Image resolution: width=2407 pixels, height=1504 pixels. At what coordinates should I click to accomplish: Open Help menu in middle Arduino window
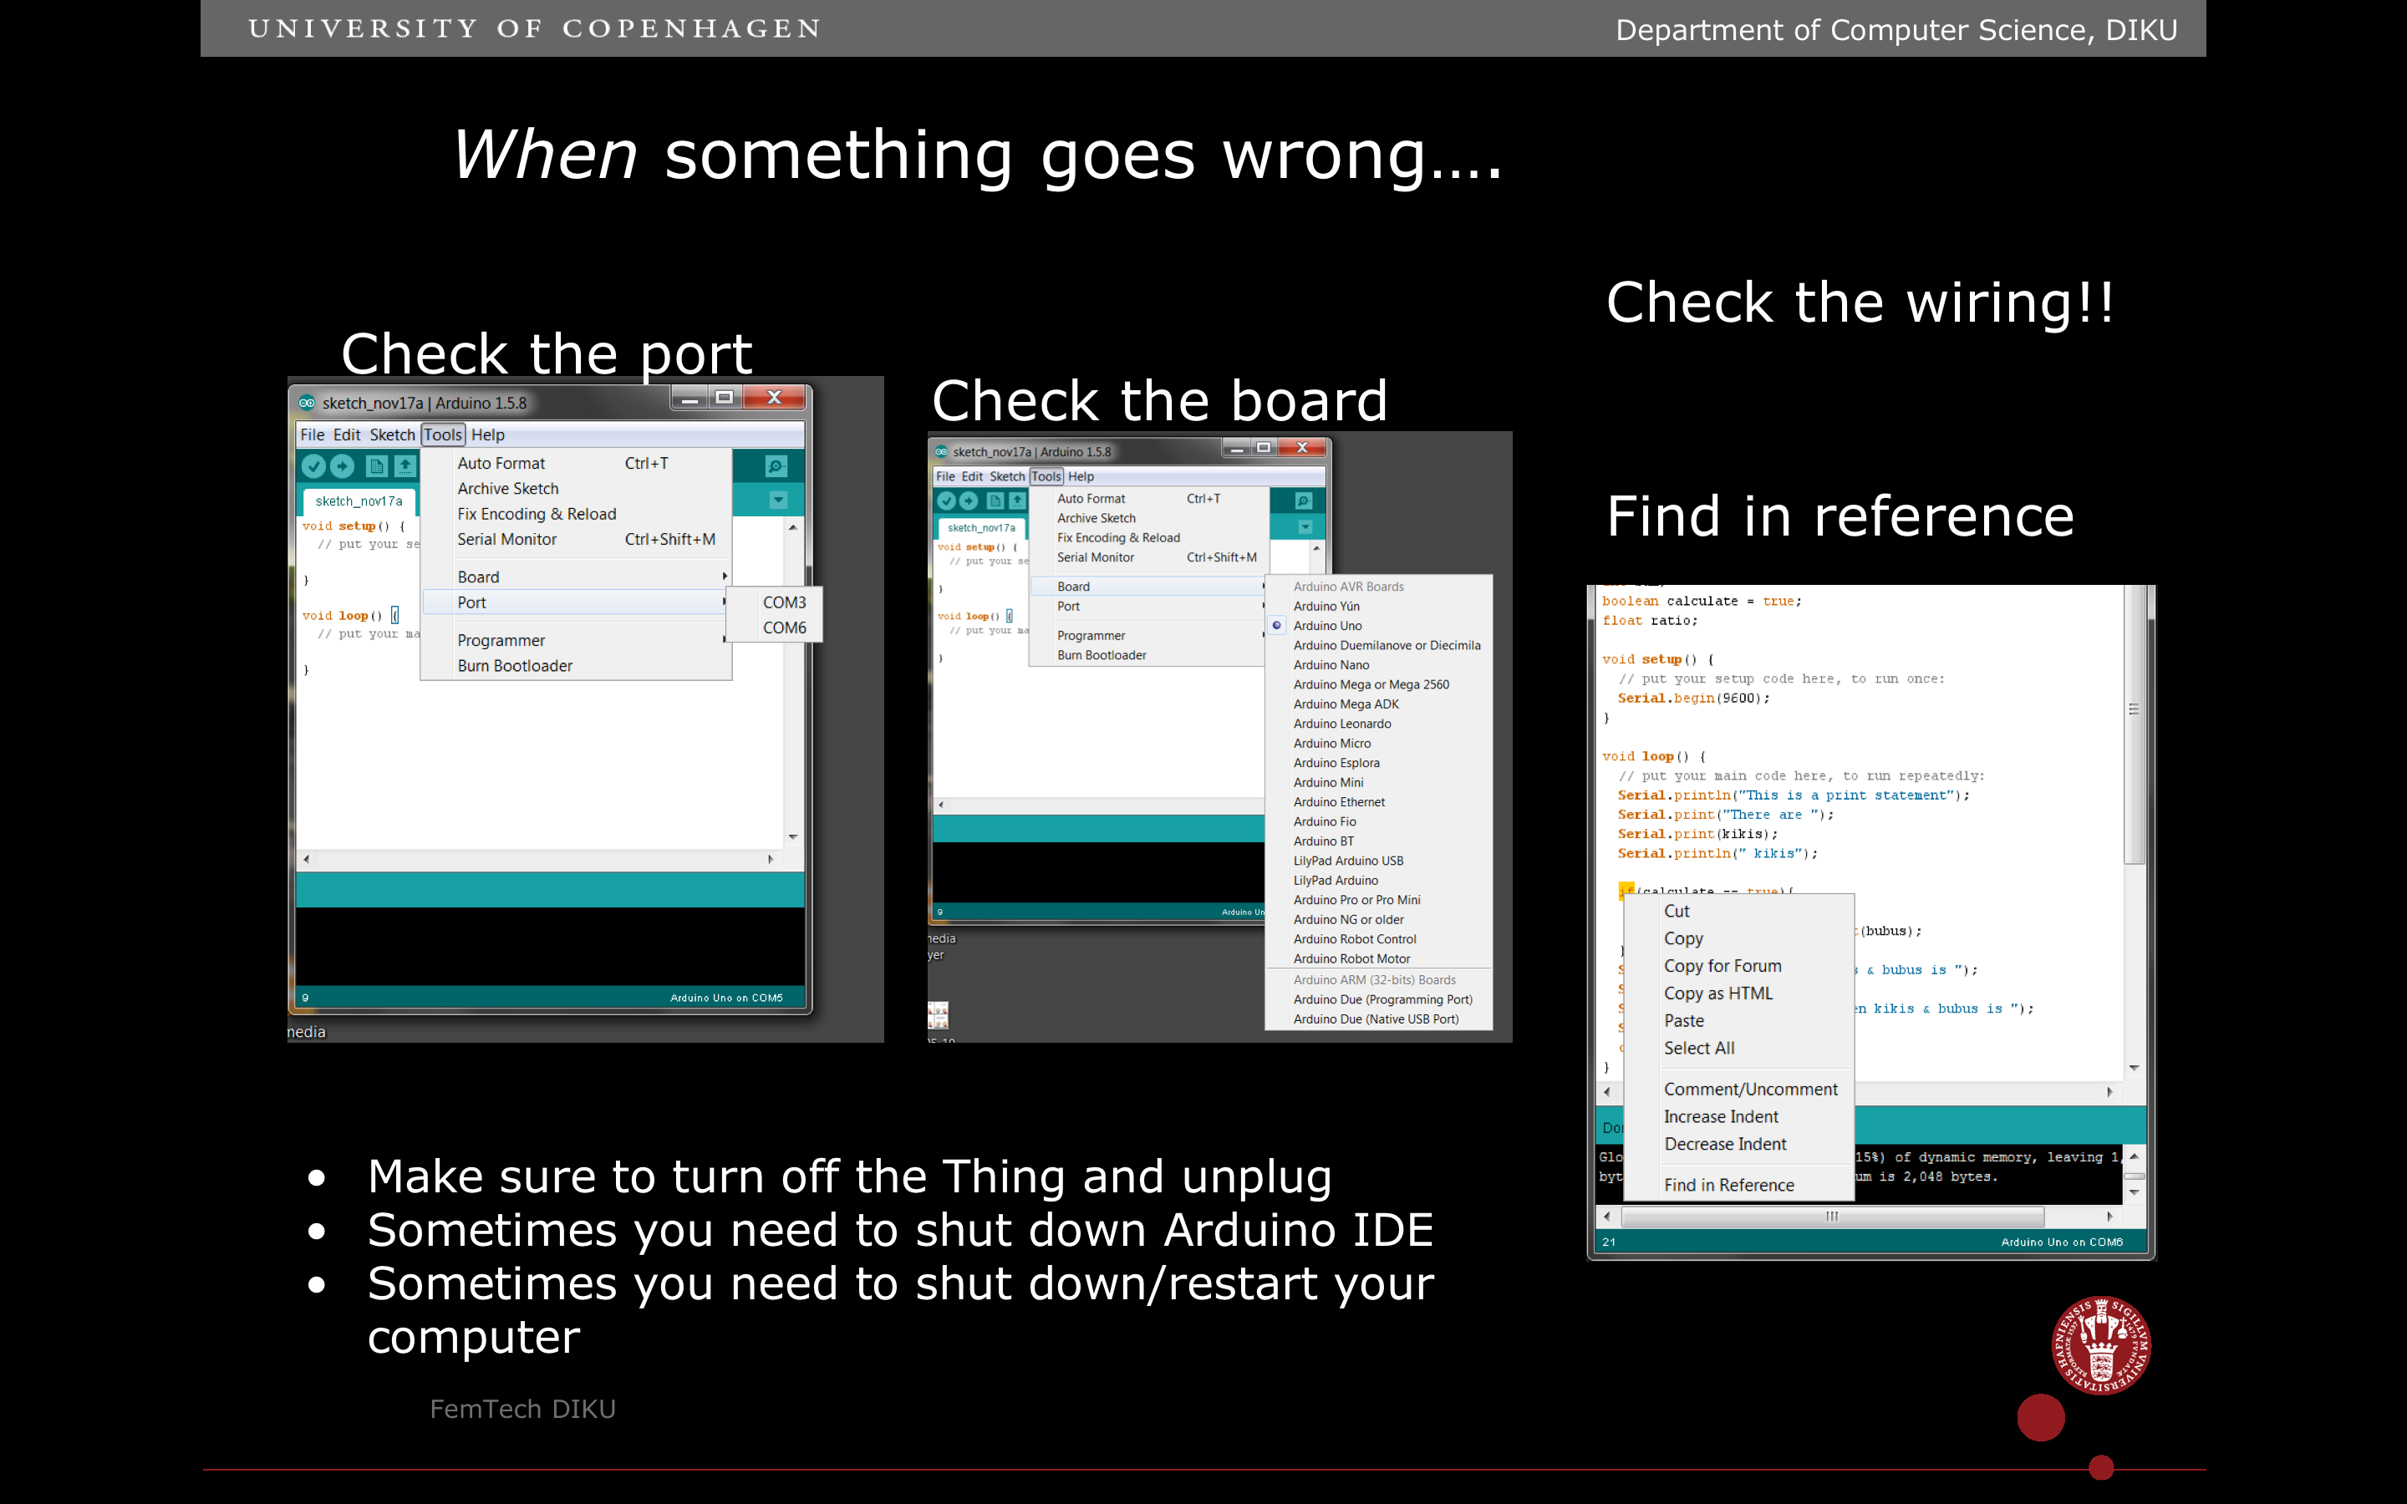(x=1081, y=476)
